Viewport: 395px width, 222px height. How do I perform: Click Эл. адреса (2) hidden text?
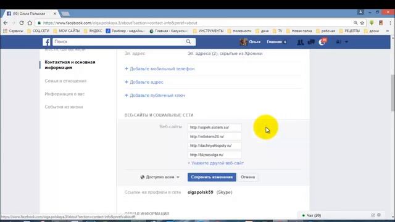(x=225, y=54)
